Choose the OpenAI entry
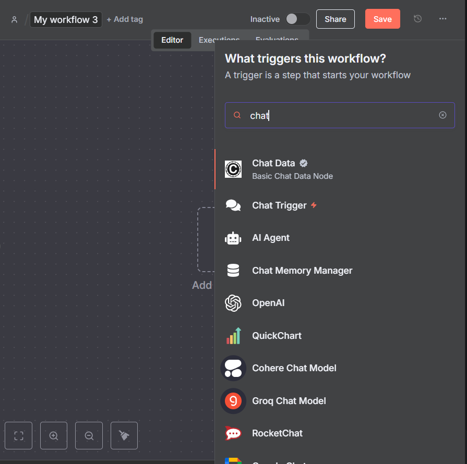 click(341, 303)
